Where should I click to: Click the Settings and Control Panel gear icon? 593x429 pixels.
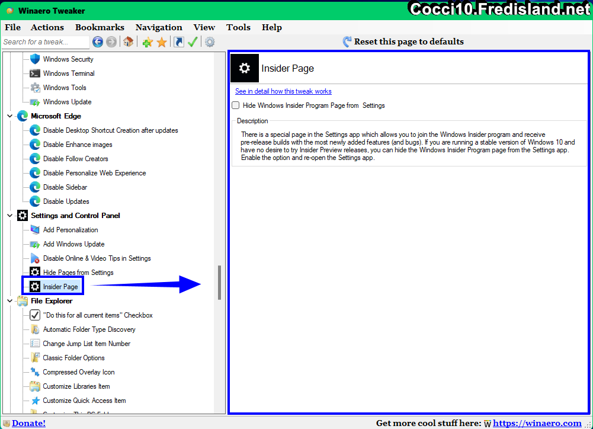click(x=23, y=215)
